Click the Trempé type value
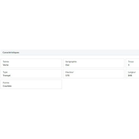Viewport: 139px width, 139px height. click(x=7, y=76)
